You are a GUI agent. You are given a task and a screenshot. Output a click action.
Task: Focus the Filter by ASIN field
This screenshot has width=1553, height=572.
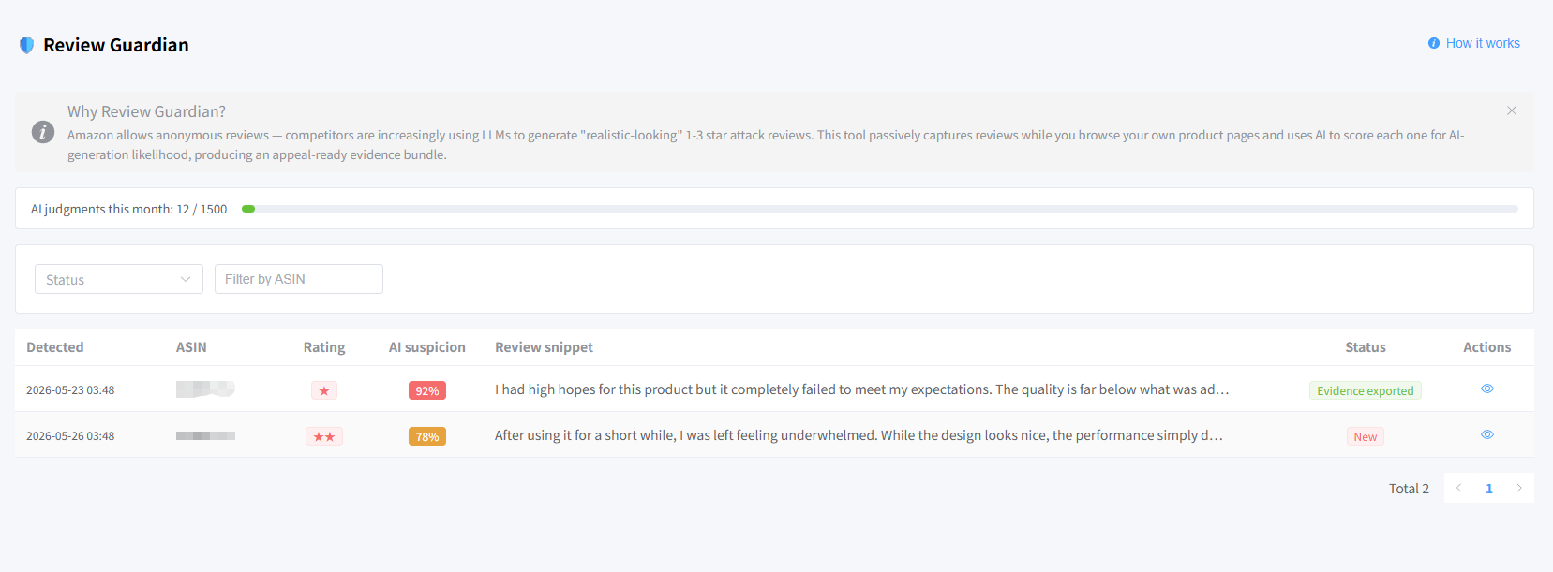299,279
